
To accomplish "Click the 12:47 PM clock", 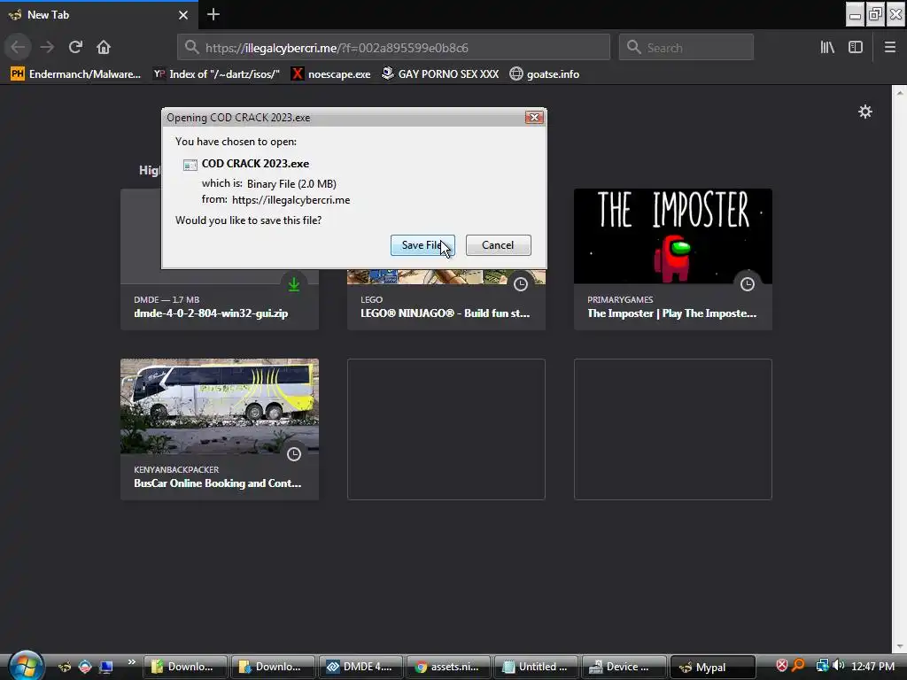I will [872, 666].
